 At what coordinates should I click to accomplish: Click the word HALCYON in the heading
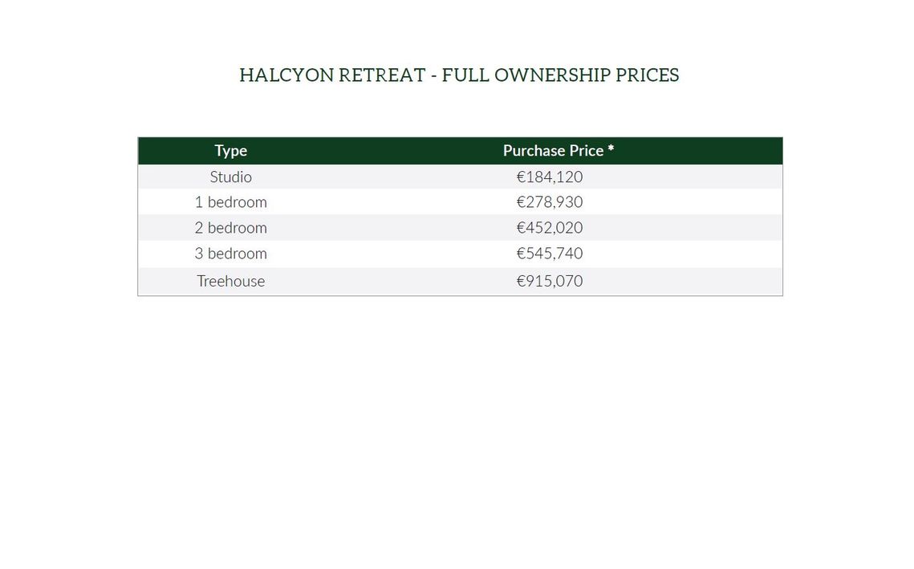coord(286,75)
